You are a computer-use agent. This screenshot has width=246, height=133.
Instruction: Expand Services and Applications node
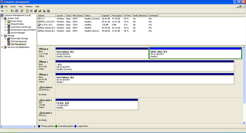point(2,47)
